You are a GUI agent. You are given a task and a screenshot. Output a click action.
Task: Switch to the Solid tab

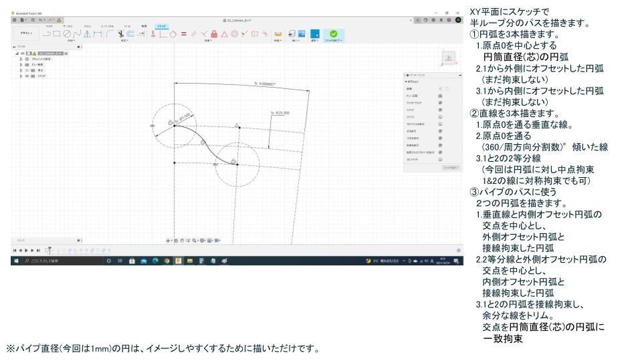(49, 25)
